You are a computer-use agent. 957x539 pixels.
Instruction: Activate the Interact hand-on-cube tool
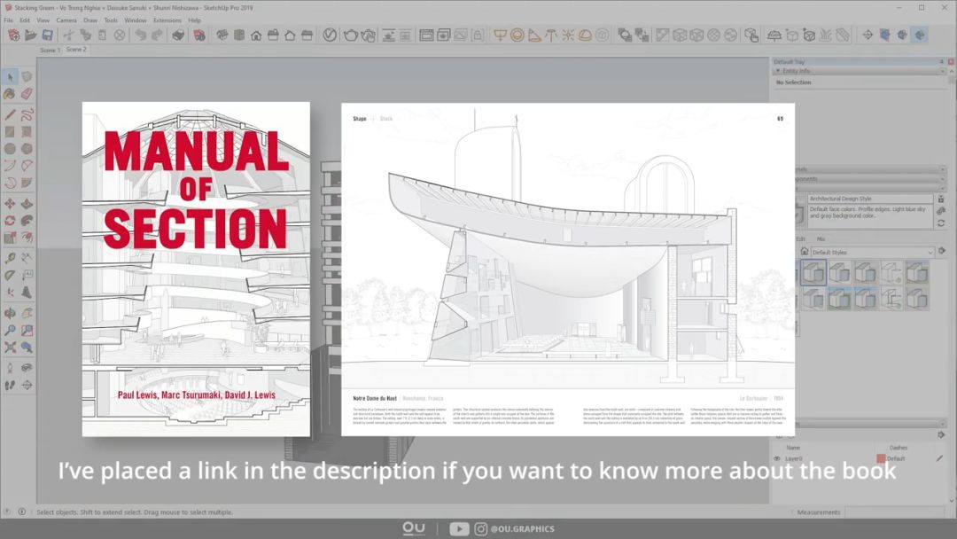pos(752,35)
